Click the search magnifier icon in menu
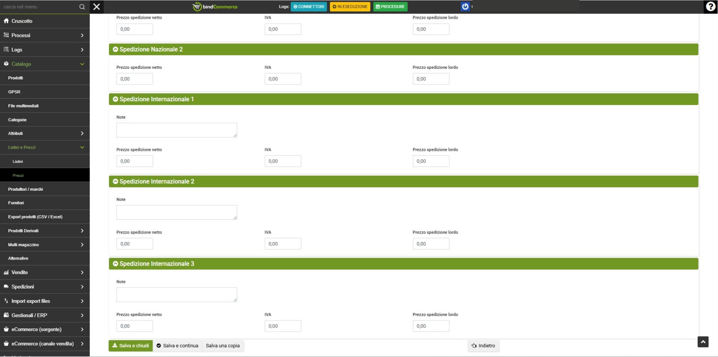The width and height of the screenshot is (718, 357). (82, 7)
